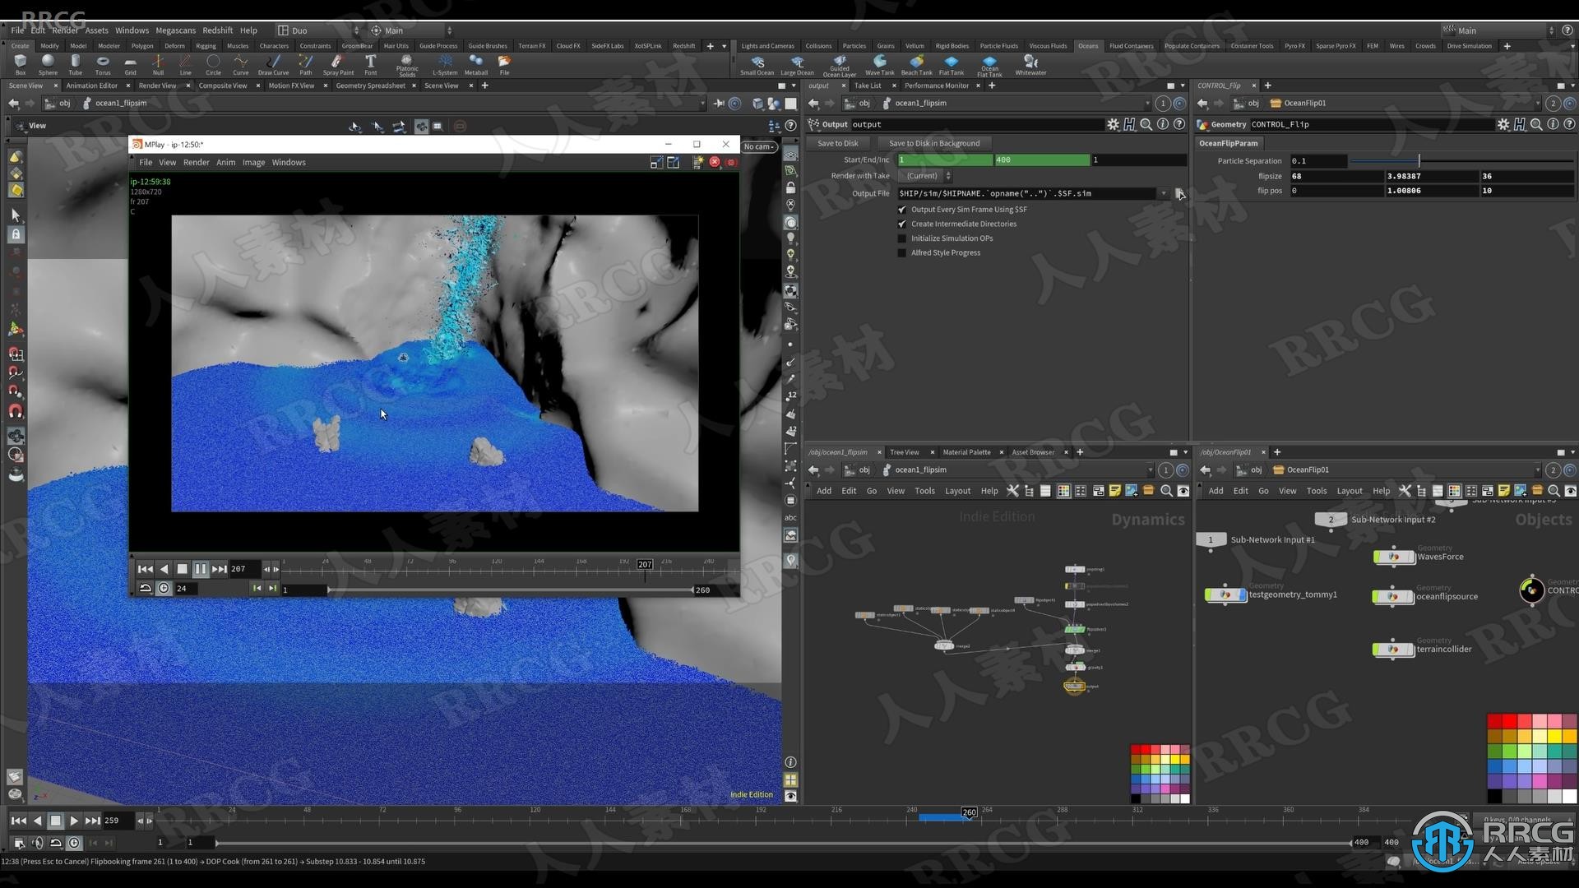Select the Spray Paint shelf tool
The image size is (1579, 888).
tap(338, 64)
